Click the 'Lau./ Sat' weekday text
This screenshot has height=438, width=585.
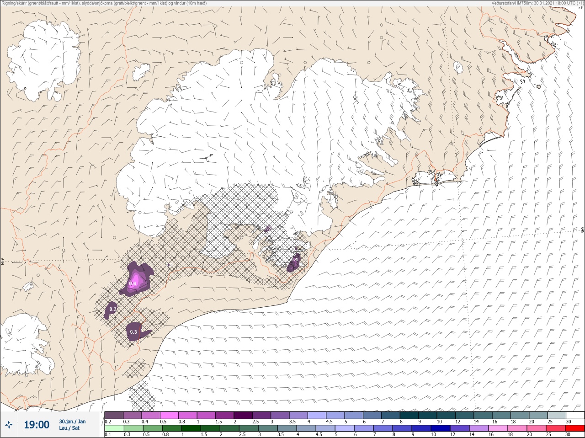coord(69,428)
